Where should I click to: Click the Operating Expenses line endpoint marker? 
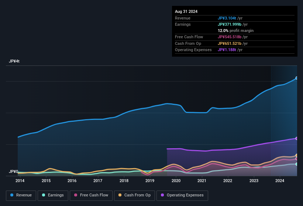296,138
